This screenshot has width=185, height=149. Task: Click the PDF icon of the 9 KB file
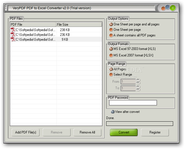(13, 39)
